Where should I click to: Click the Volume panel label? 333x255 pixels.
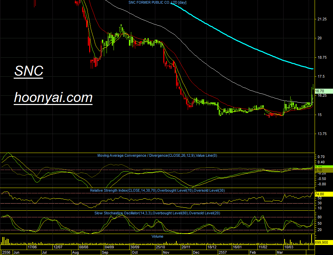coord(157,236)
